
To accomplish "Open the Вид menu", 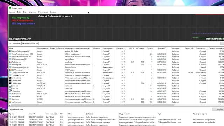I will point(24,12).
